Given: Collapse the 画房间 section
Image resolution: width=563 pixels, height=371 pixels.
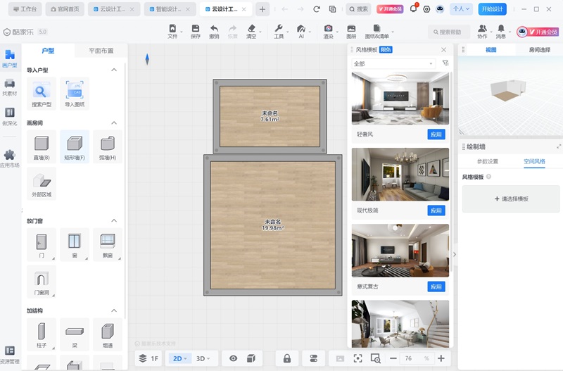Looking at the screenshot, I should coord(114,122).
